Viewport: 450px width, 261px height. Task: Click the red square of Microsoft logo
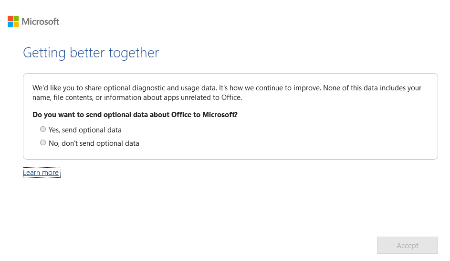(10, 18)
